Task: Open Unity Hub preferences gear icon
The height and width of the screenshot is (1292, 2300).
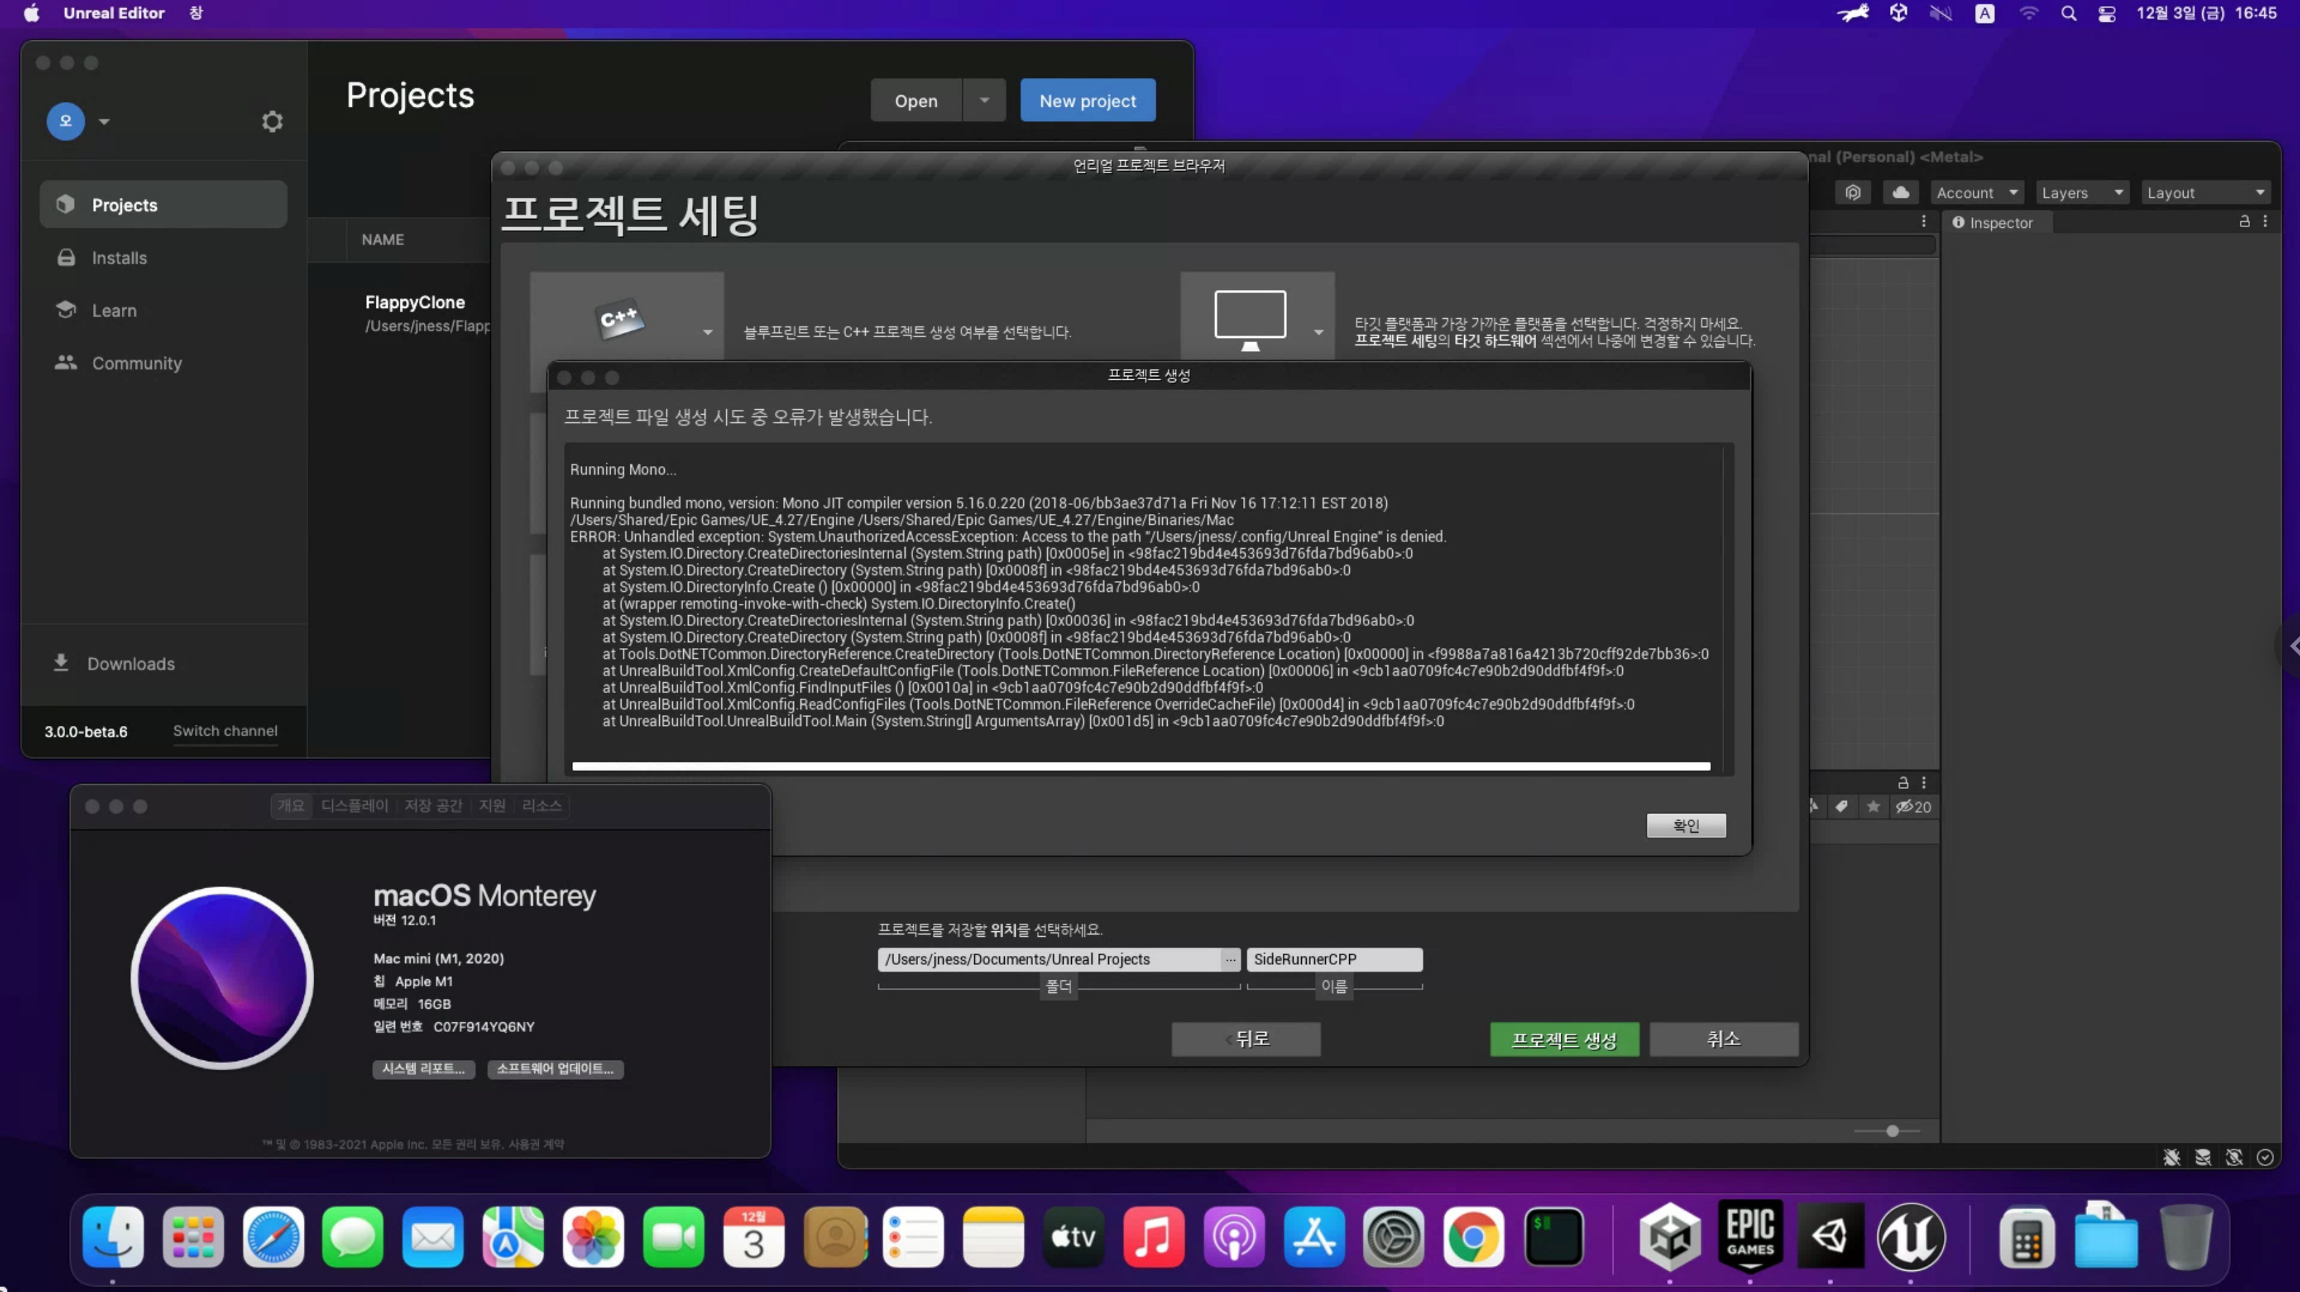Action: 272,121
